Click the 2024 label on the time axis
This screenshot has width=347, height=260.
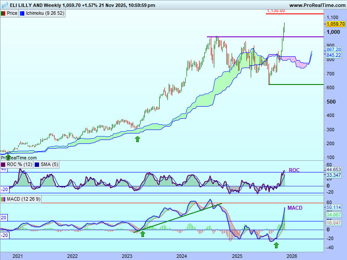pos(182,256)
